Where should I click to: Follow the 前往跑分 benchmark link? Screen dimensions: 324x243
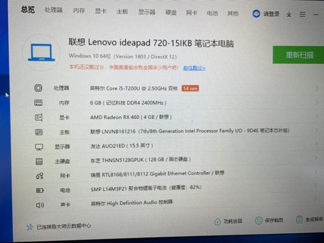tap(194, 68)
